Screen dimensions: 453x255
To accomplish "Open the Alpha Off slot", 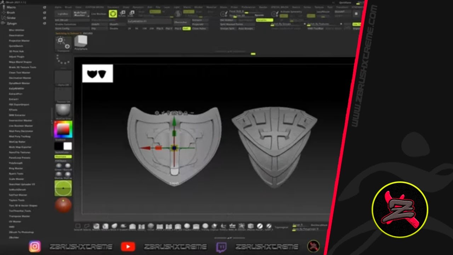I will point(63,78).
